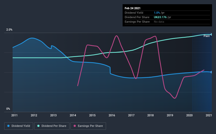This screenshot has width=216, height=134.
Task: Click the 2021 x-axis label
Action: (x=209, y=115)
